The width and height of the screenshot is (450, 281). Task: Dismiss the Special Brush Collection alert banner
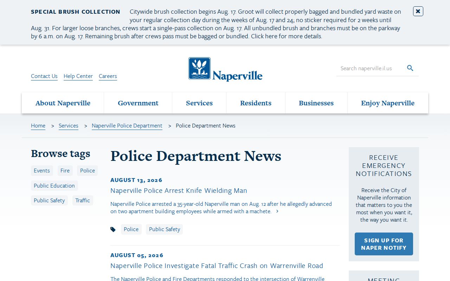coord(418,11)
